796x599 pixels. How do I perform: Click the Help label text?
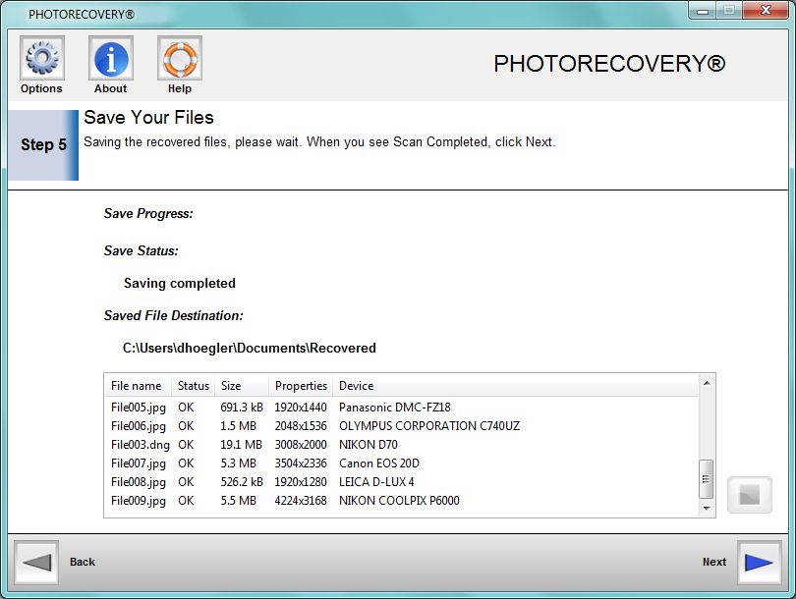click(180, 88)
